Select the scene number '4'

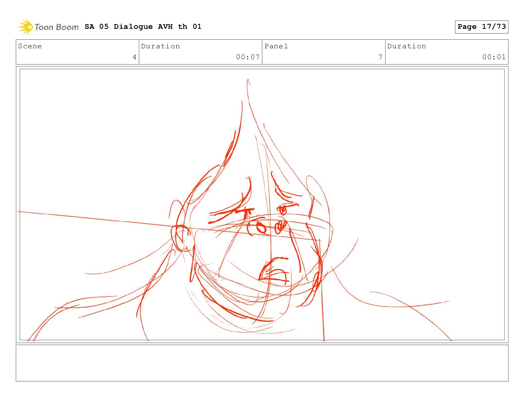pyautogui.click(x=134, y=57)
